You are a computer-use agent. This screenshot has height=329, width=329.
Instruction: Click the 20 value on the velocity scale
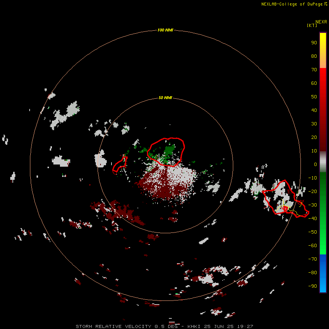[314, 137]
